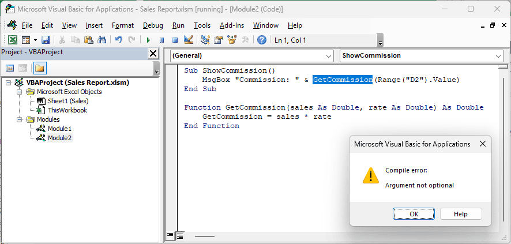
Task: Open the Tools menu
Action: (202, 25)
